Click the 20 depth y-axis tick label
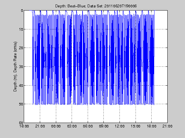This screenshot has height=138, width=185. tap(21, 48)
